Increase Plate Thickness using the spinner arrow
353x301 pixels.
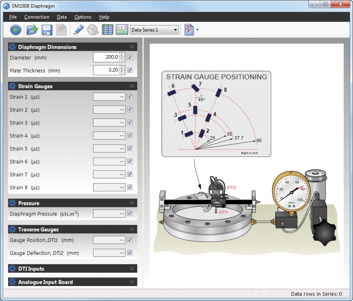121,68
